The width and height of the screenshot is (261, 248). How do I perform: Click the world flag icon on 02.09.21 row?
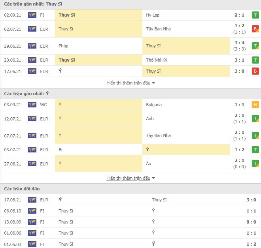tap(32, 15)
